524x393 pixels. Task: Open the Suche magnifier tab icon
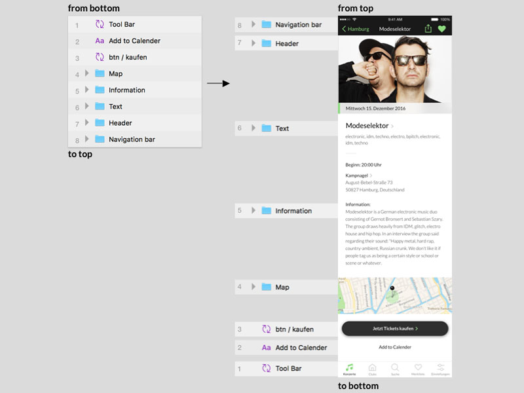tap(395, 368)
